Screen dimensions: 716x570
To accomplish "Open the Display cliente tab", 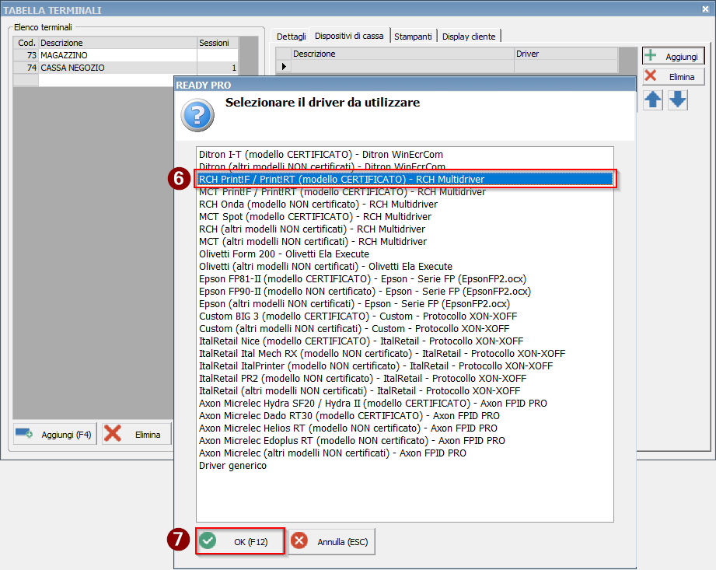I will [469, 37].
